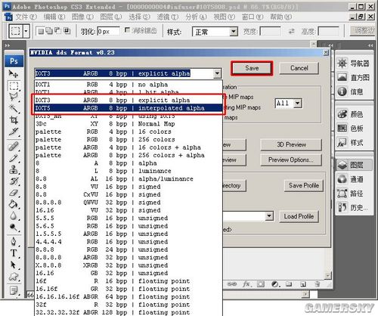Open the 滤镜 menu in menu bar

(167, 17)
